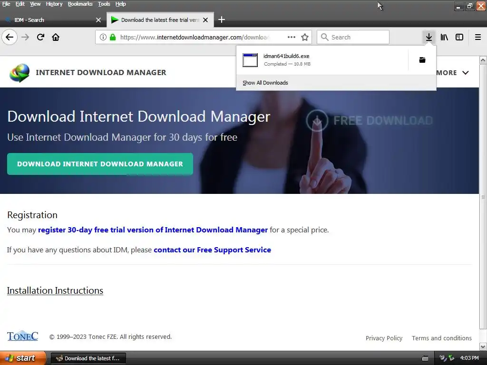The width and height of the screenshot is (487, 365).
Task: Select the Download the latest free trial tab
Action: pyautogui.click(x=160, y=20)
